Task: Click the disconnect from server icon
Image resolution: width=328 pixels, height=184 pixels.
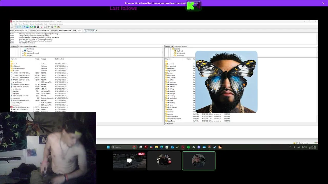Action: click(x=41, y=27)
